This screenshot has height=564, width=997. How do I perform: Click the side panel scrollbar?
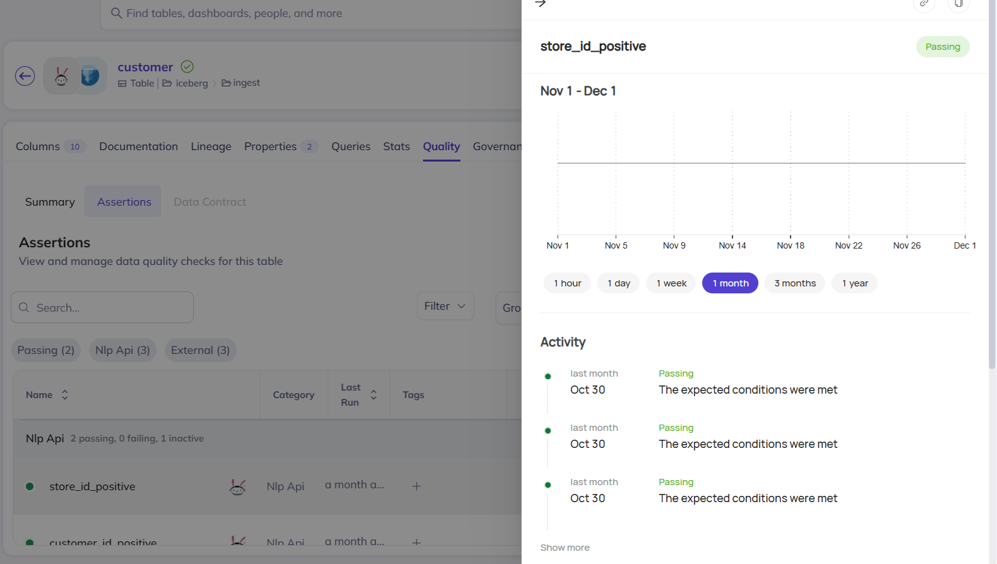(992, 185)
